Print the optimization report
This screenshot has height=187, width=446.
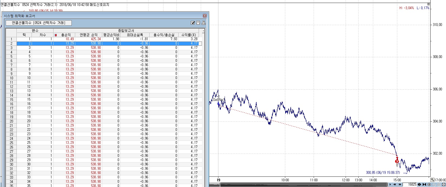[x=204, y=23]
